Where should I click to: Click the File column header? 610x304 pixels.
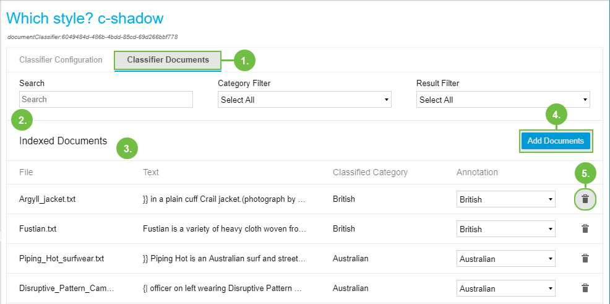26,172
